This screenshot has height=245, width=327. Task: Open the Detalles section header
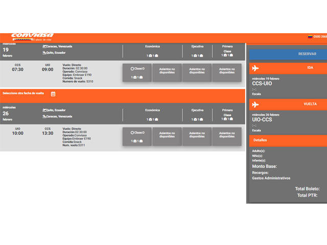(288, 140)
